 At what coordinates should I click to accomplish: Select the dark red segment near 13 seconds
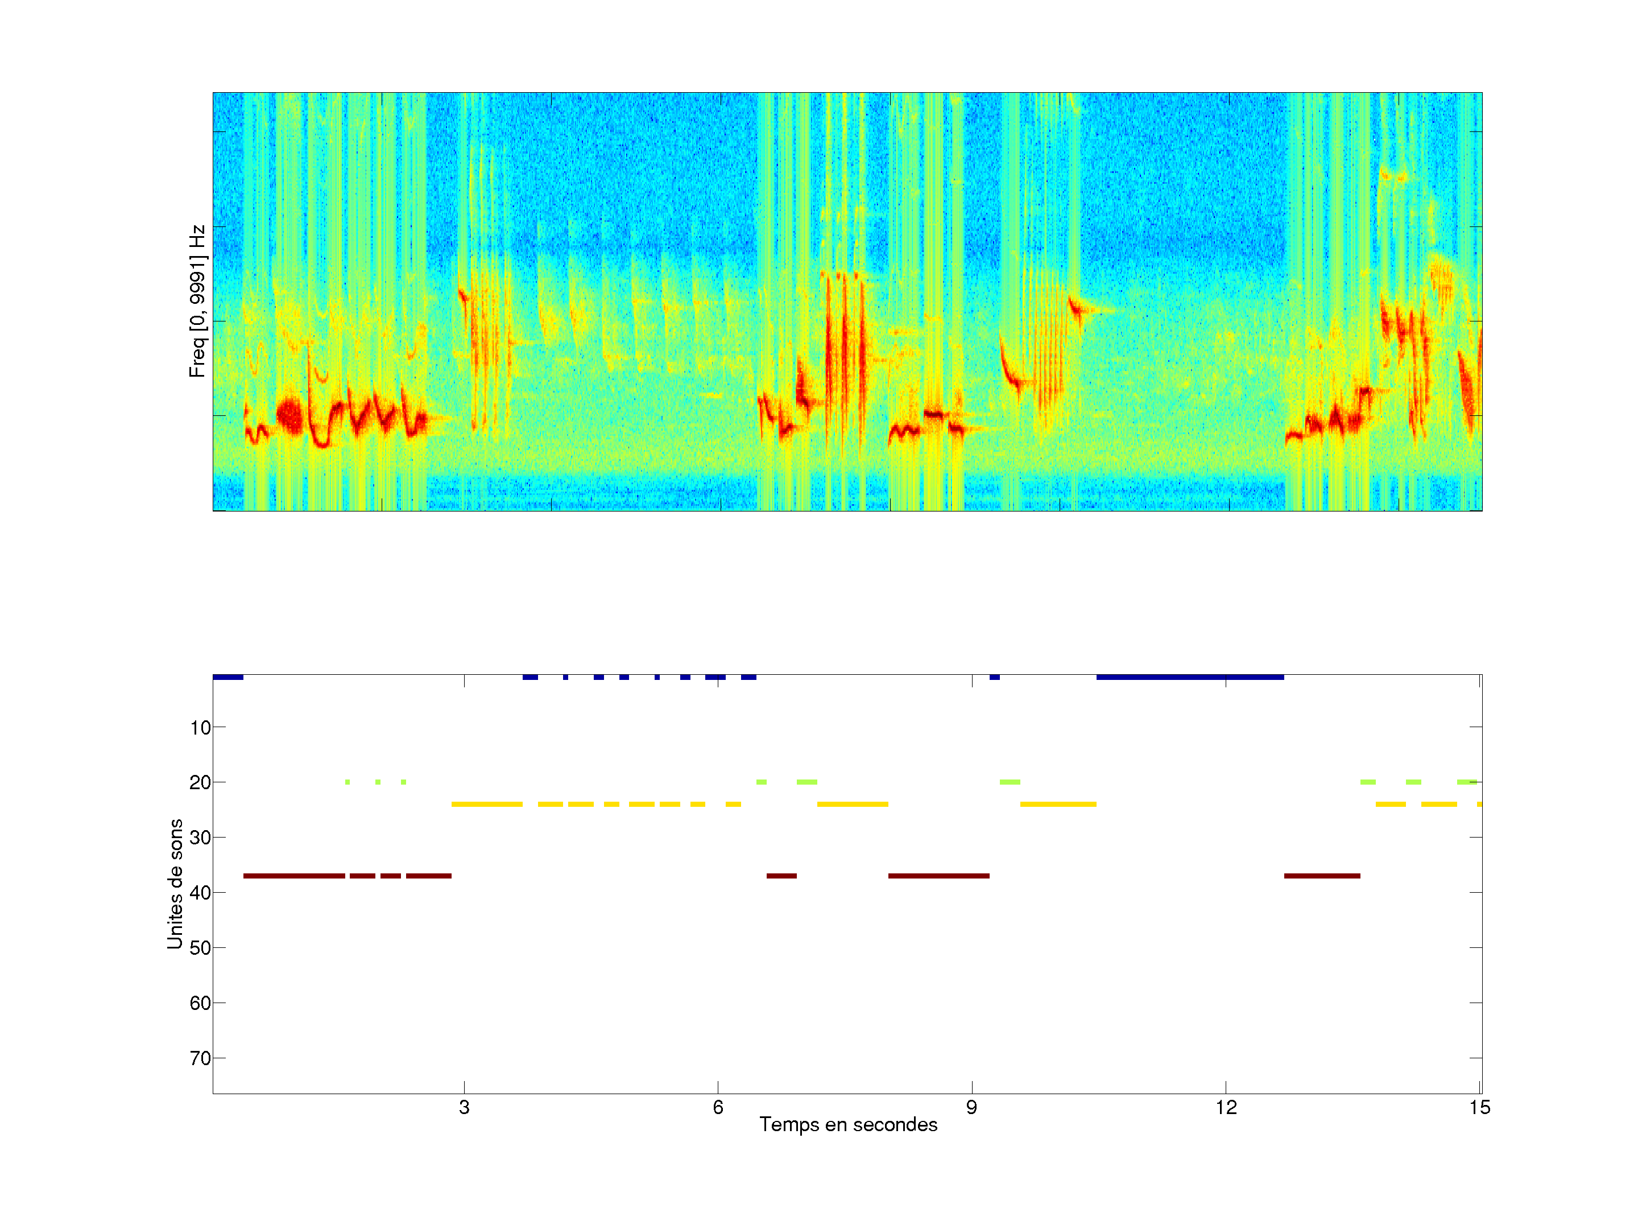coord(1322,876)
